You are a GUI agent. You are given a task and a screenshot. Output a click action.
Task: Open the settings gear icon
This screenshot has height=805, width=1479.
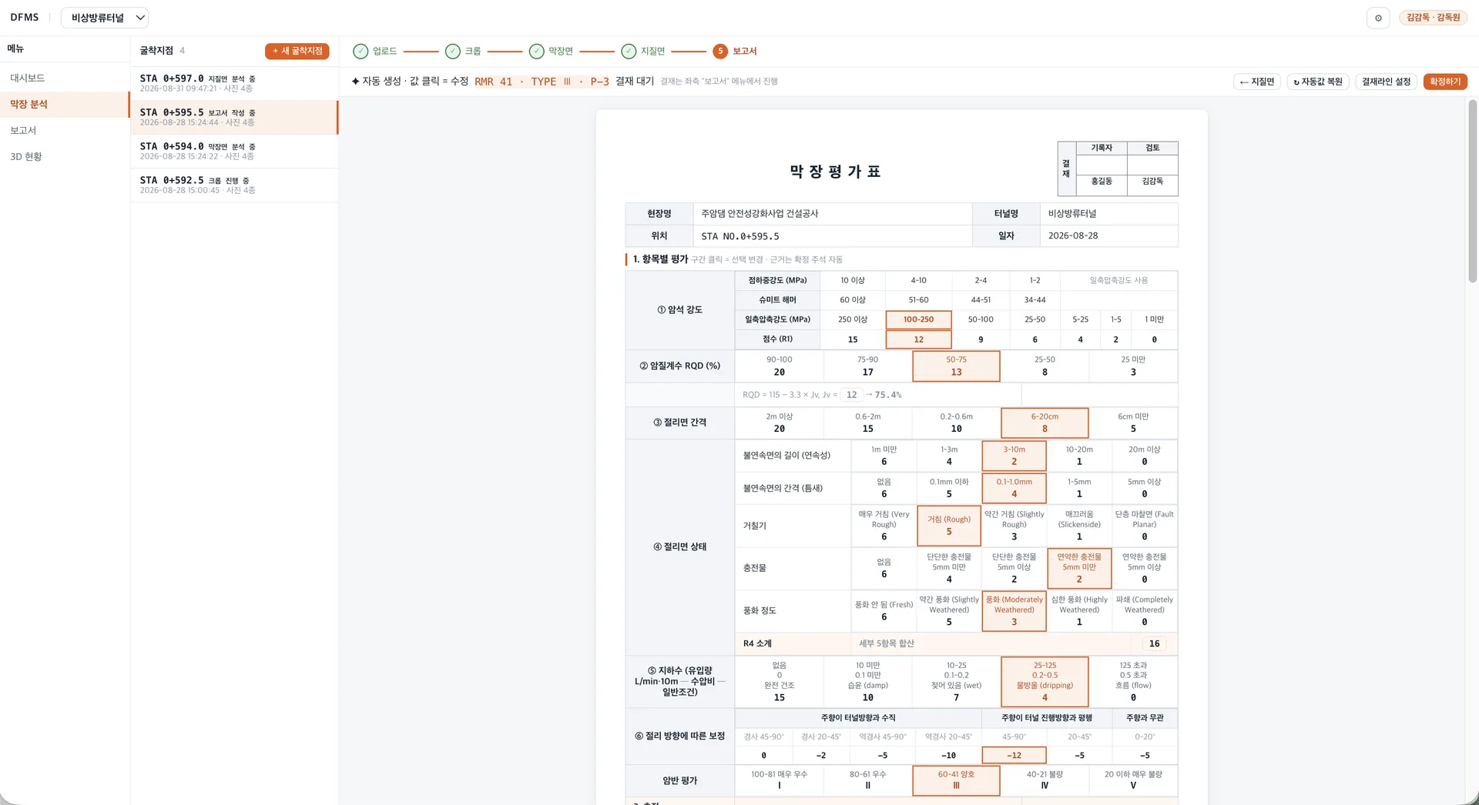pyautogui.click(x=1378, y=18)
